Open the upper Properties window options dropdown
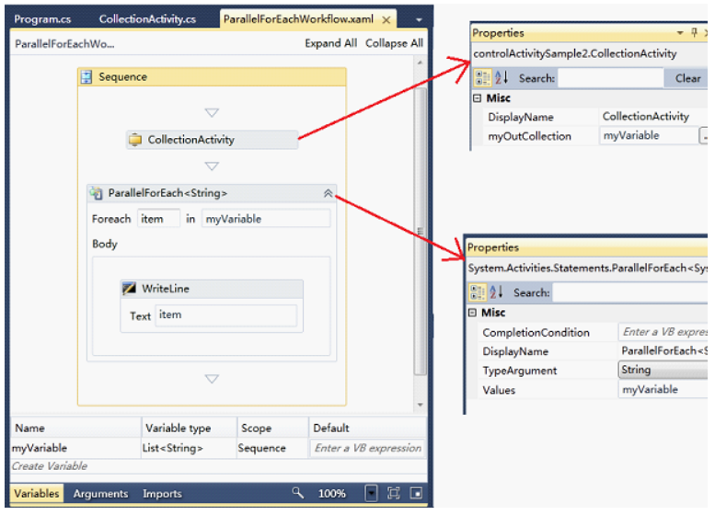This screenshot has width=715, height=515. 680,33
